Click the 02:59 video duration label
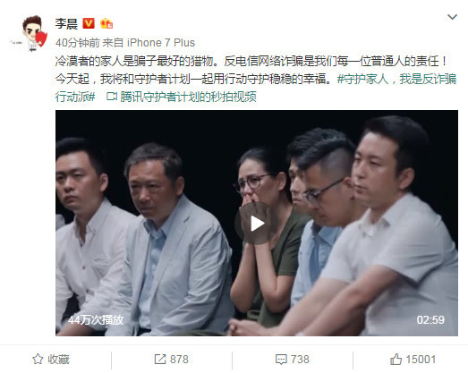The width and height of the screenshot is (468, 373). (x=430, y=320)
